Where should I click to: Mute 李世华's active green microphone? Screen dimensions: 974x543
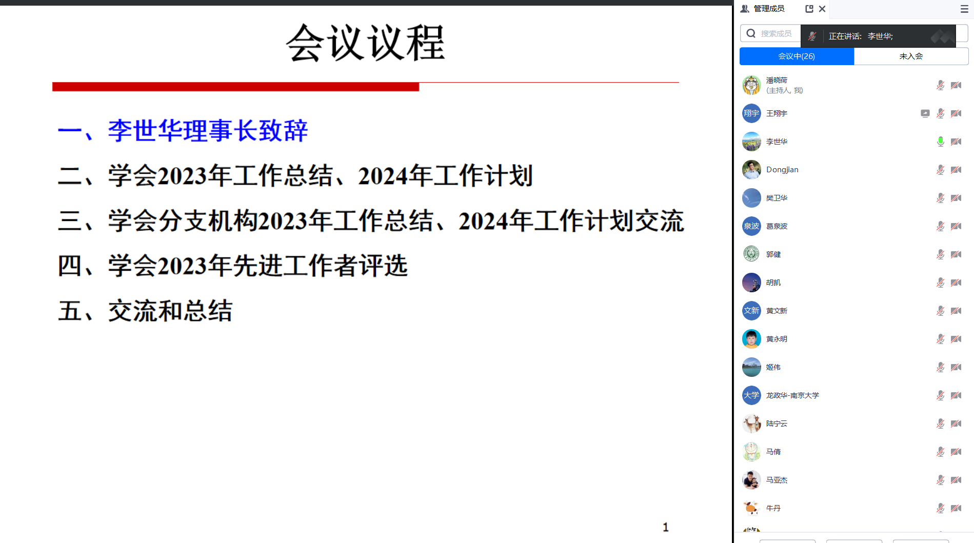pyautogui.click(x=940, y=142)
